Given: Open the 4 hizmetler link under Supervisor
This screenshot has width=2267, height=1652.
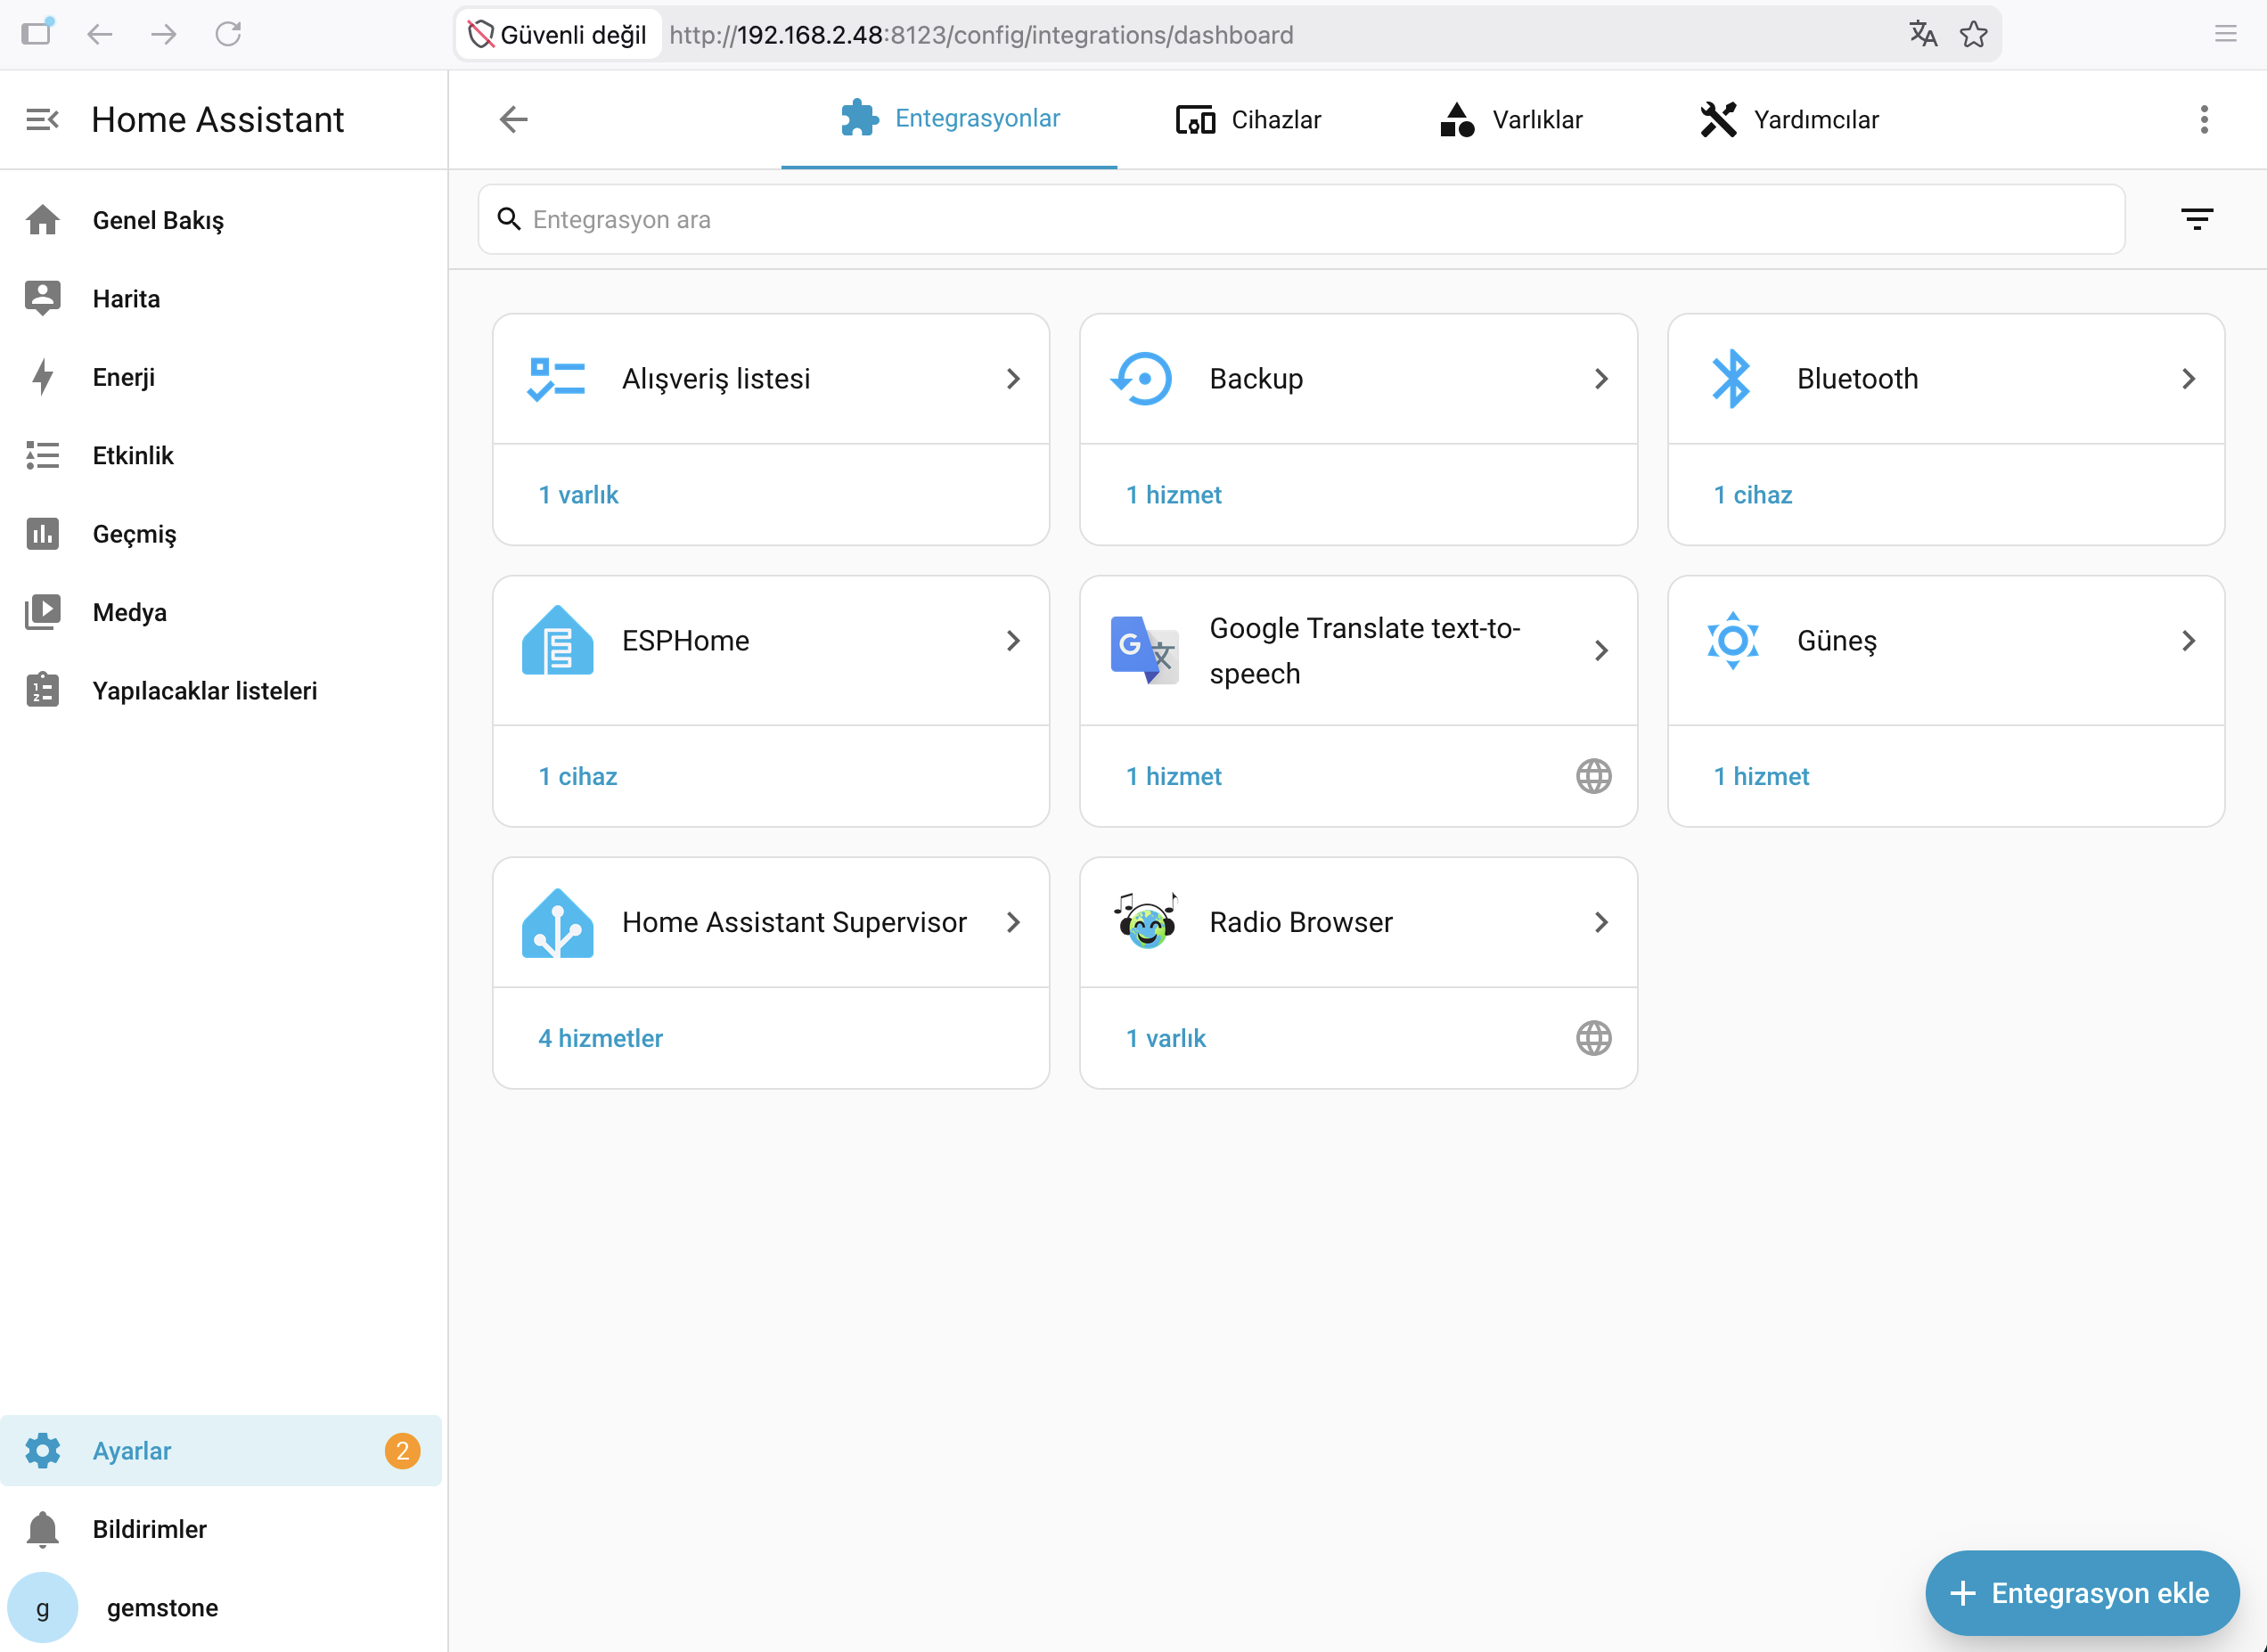Looking at the screenshot, I should pyautogui.click(x=600, y=1038).
